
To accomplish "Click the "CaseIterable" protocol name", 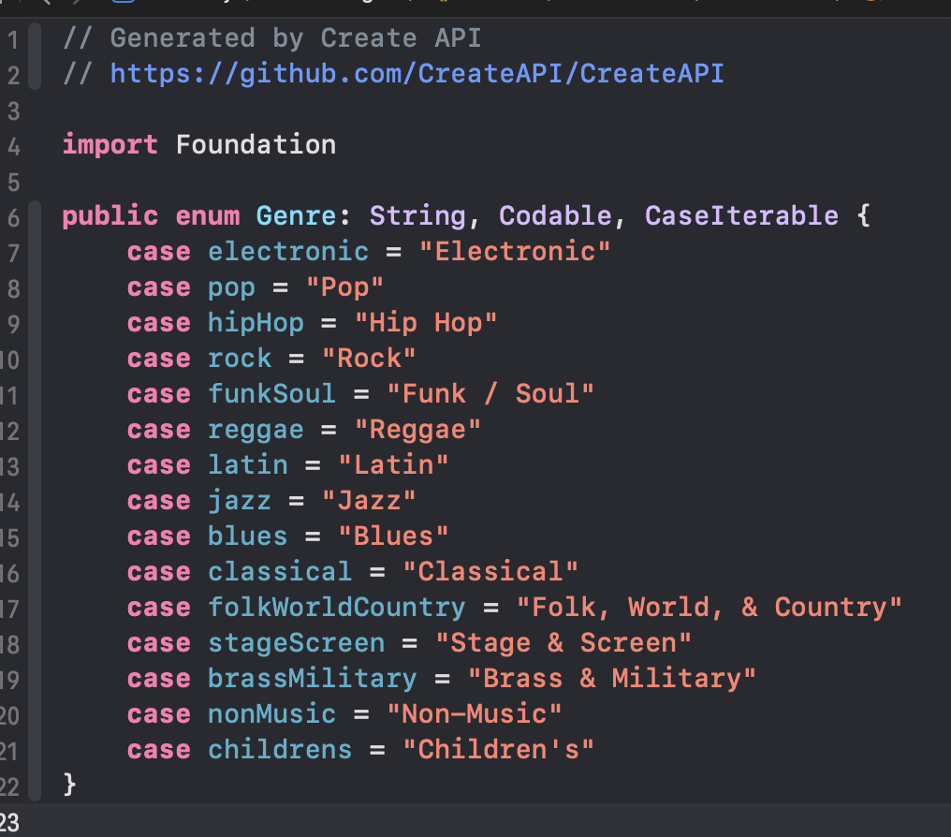I will point(741,216).
